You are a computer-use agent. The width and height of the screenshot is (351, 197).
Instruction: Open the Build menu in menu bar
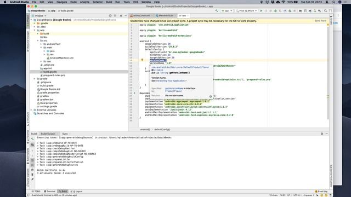pos(109,2)
